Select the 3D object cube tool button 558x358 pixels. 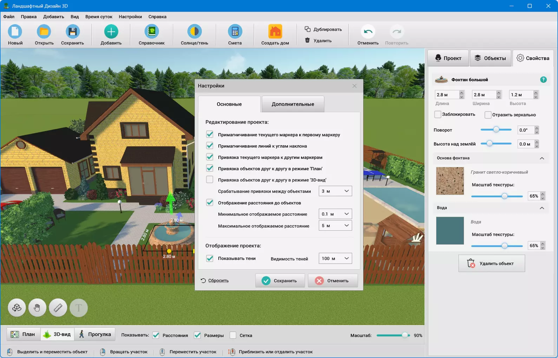click(x=17, y=308)
